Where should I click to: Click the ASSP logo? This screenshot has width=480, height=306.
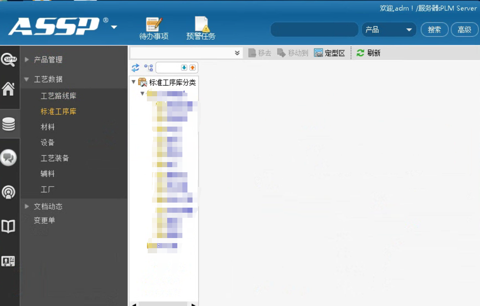tap(54, 26)
